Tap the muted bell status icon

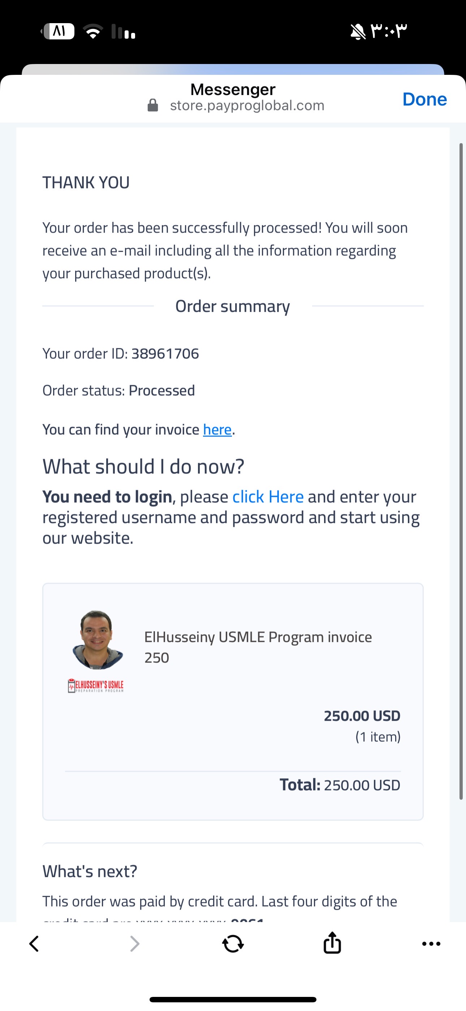pos(358,31)
